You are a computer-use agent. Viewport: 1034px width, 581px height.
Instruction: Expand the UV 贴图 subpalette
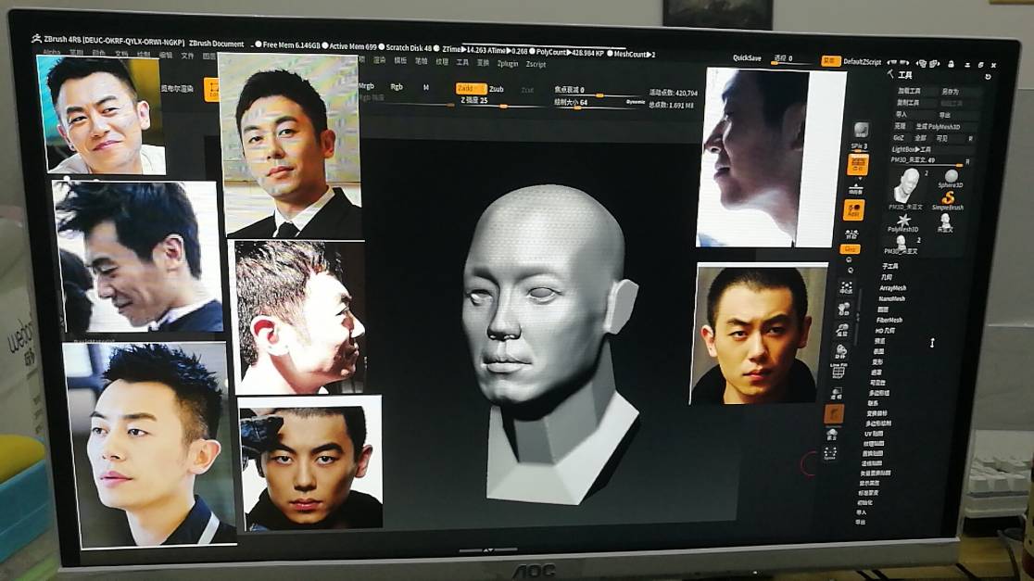pyautogui.click(x=873, y=434)
